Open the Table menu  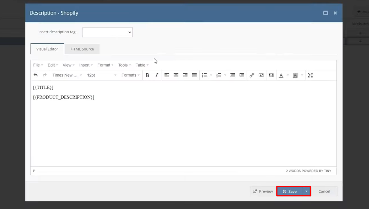click(x=142, y=65)
